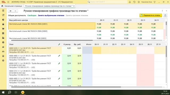Viewport: 170px width, 95px height.
Task: Open the shopping bag sidebar section
Action: [3, 24]
